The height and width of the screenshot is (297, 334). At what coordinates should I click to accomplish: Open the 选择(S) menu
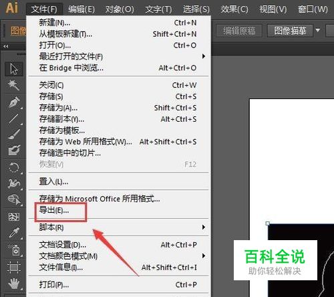(196, 9)
